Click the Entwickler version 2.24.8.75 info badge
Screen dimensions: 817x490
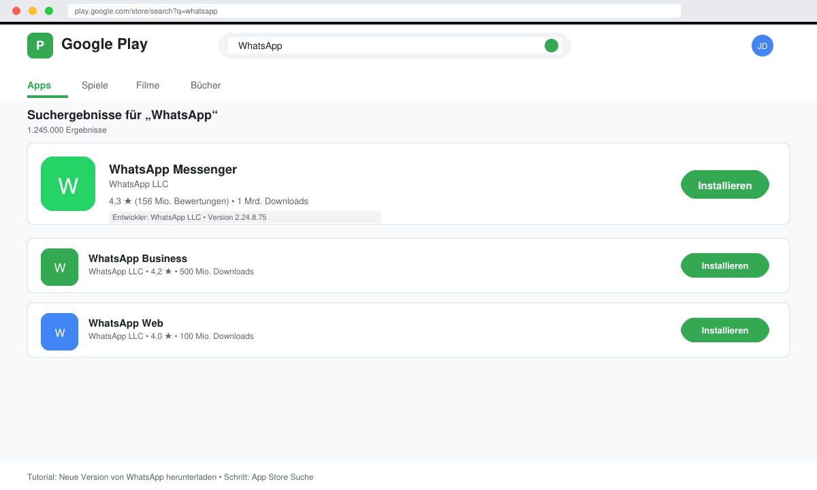[245, 217]
